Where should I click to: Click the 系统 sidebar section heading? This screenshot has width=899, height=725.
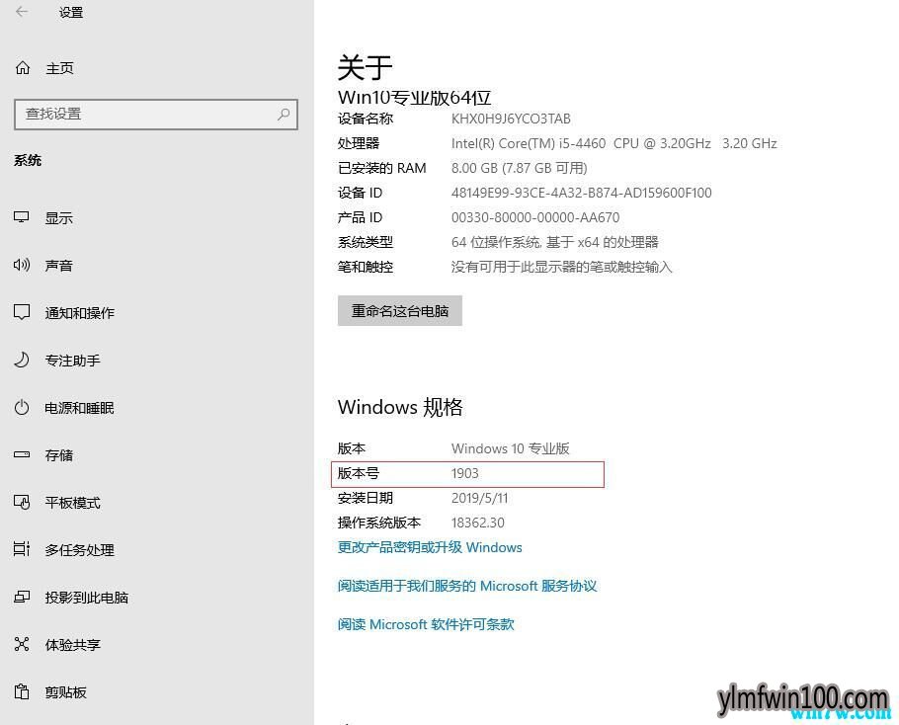tap(28, 160)
